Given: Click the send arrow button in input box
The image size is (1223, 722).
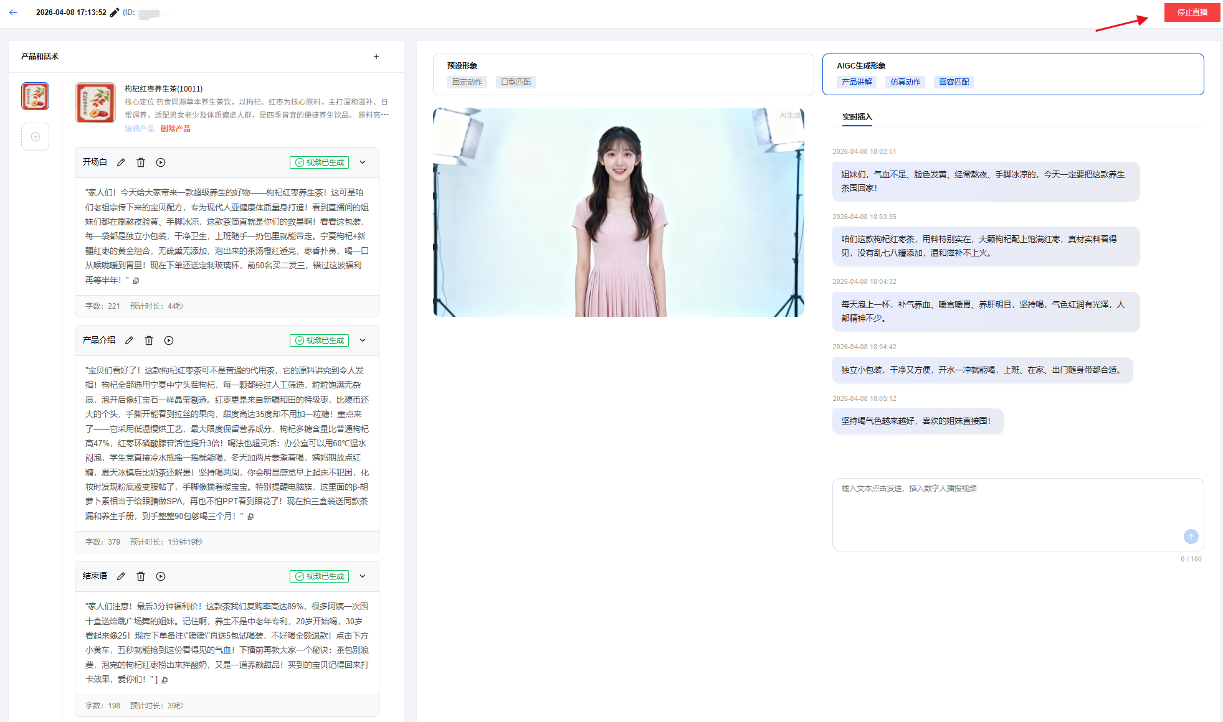Looking at the screenshot, I should [1191, 536].
